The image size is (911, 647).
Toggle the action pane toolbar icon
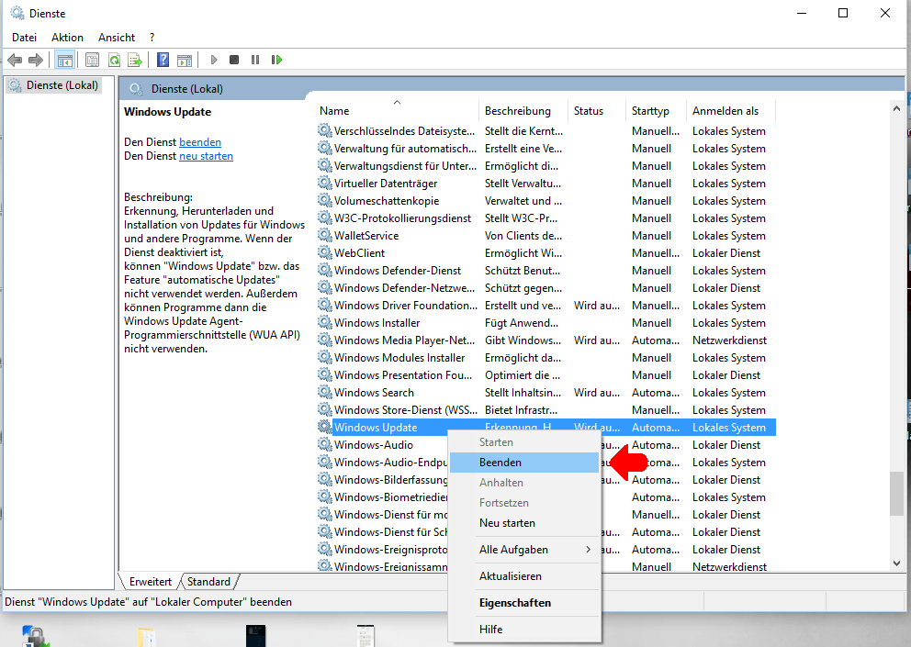point(185,60)
